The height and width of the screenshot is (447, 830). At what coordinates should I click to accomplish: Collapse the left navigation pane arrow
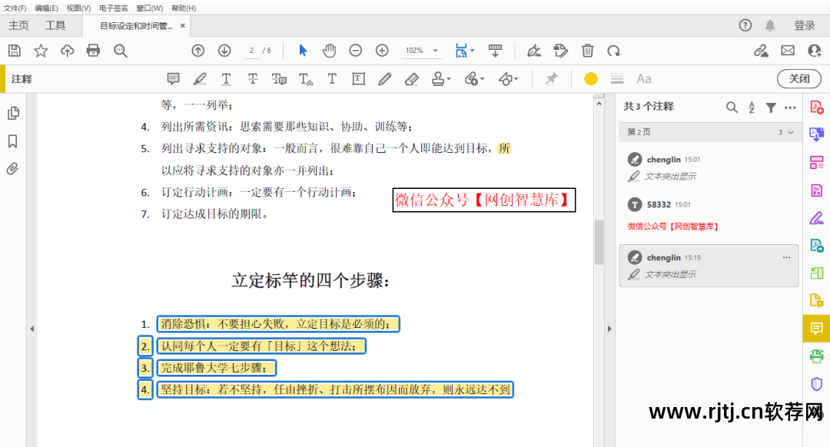click(32, 329)
